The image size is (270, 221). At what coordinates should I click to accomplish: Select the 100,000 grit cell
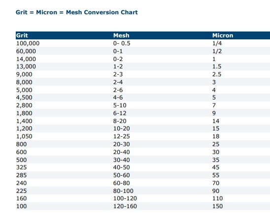28,43
